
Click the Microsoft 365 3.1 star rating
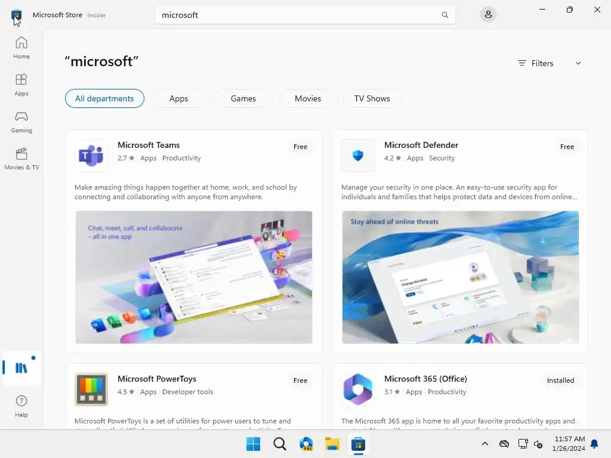pyautogui.click(x=391, y=392)
